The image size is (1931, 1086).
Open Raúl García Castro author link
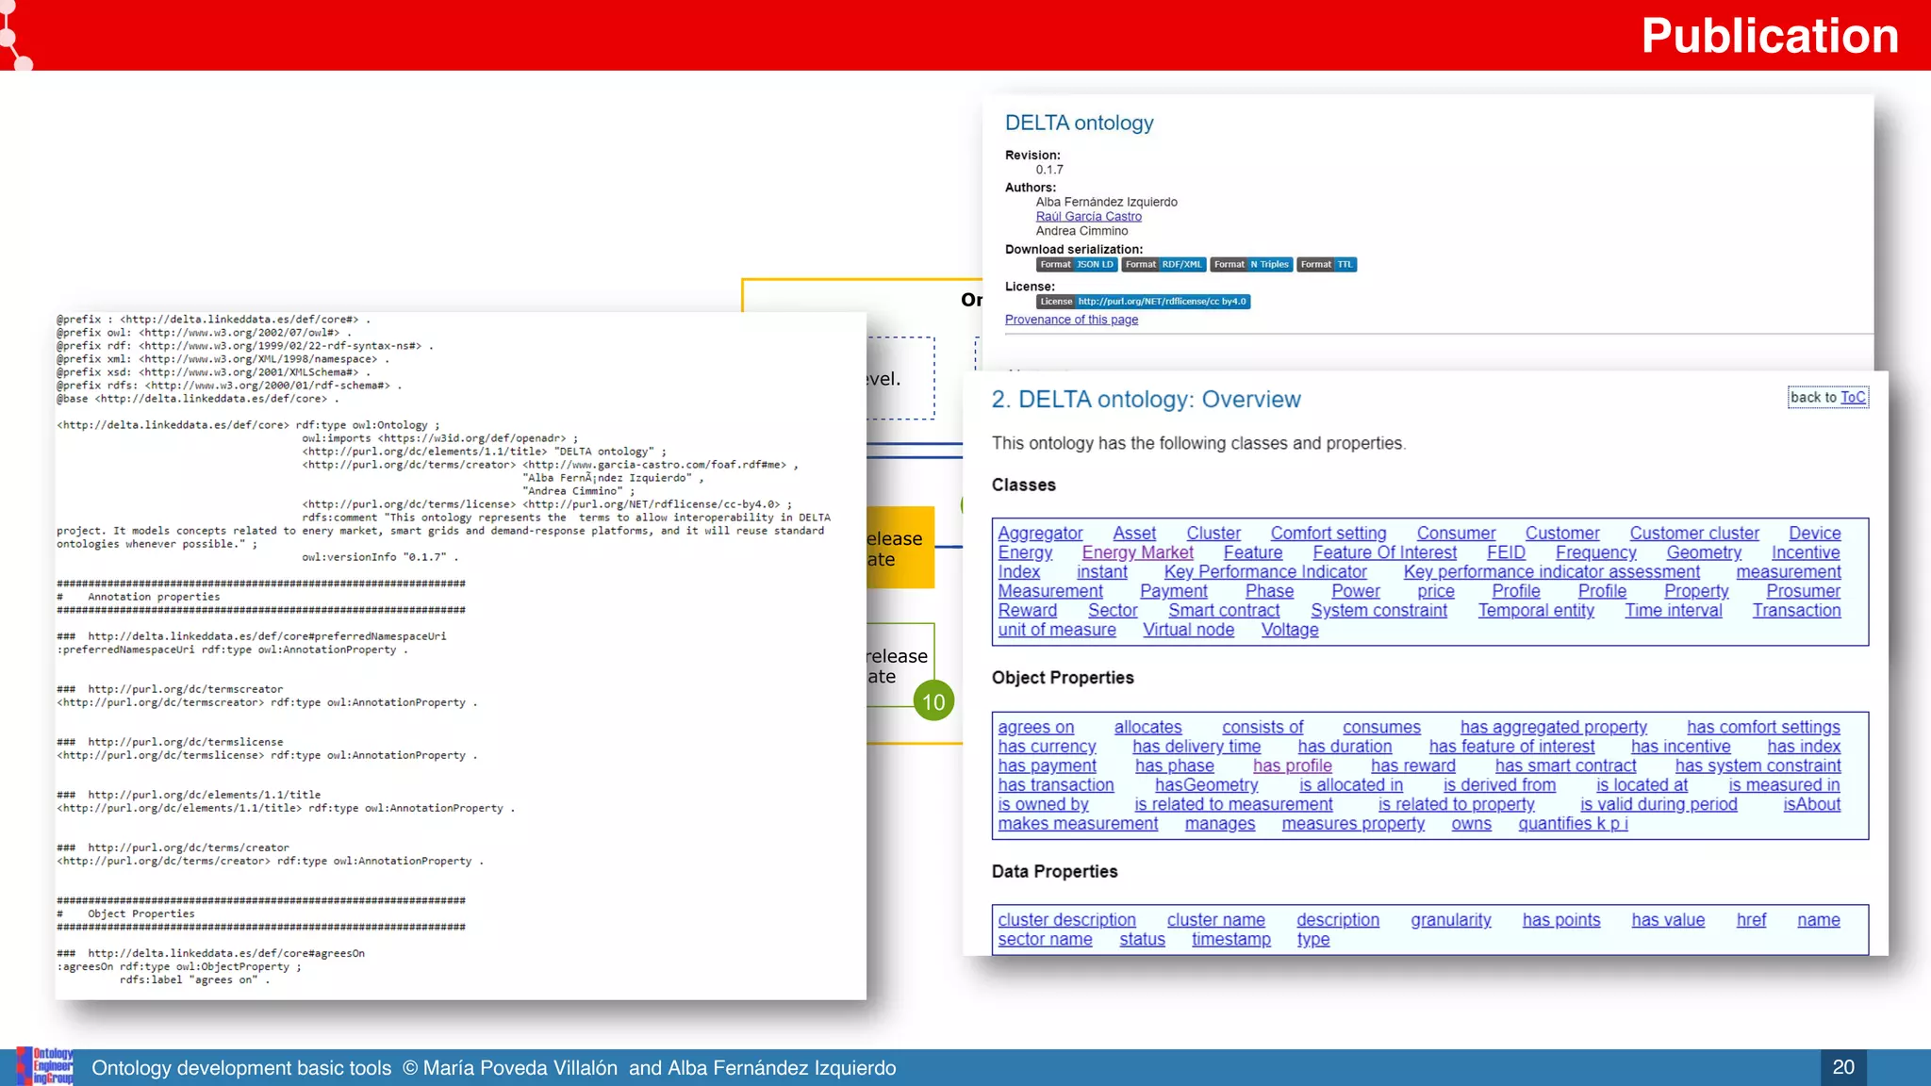1088,217
